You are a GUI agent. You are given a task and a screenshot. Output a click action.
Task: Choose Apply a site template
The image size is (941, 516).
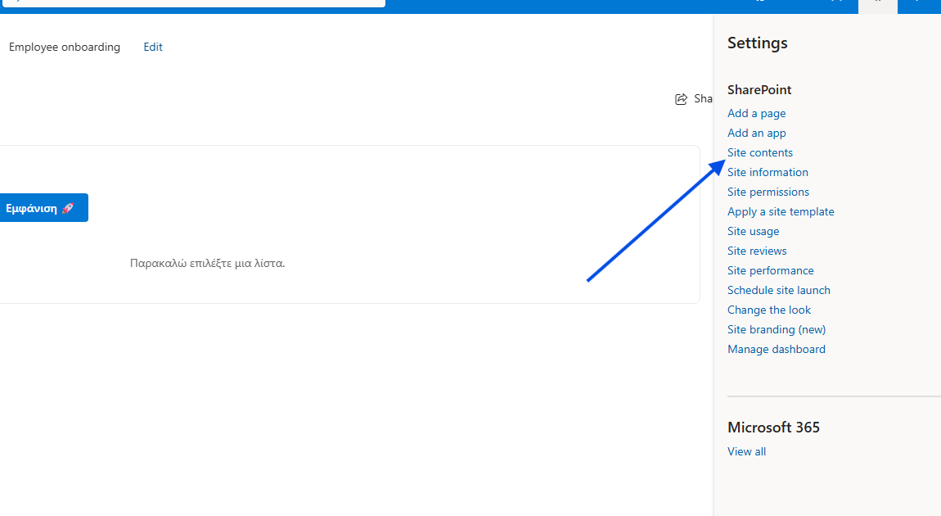(x=781, y=212)
